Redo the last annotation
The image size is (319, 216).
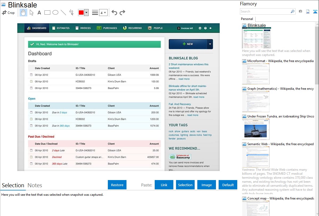pos(122,13)
